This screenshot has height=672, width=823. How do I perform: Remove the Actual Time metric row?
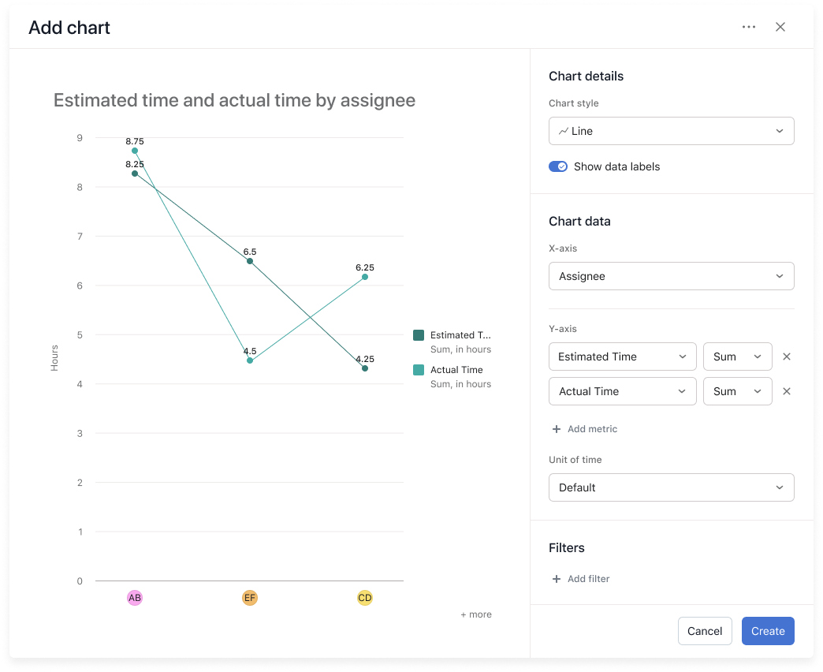click(786, 391)
